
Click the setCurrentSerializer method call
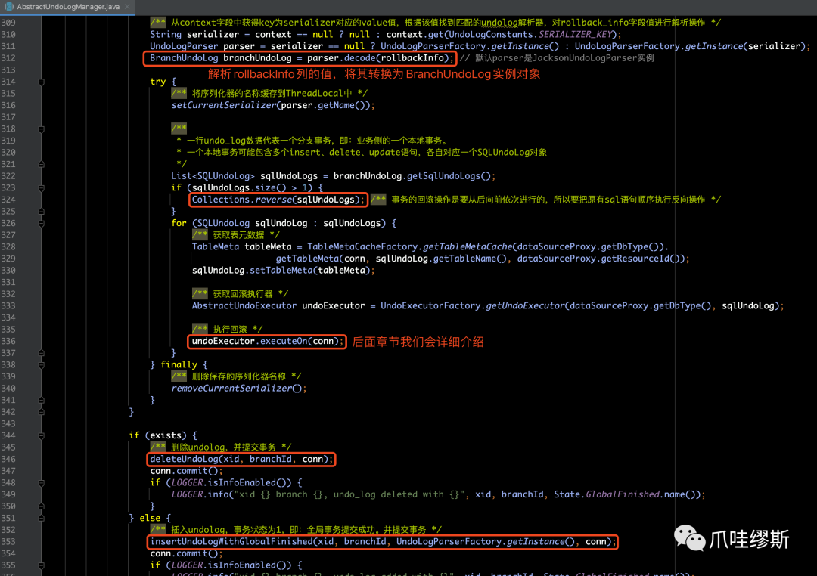point(223,105)
